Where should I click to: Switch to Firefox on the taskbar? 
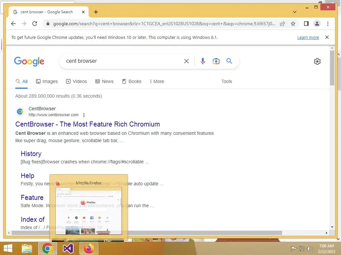click(89, 248)
